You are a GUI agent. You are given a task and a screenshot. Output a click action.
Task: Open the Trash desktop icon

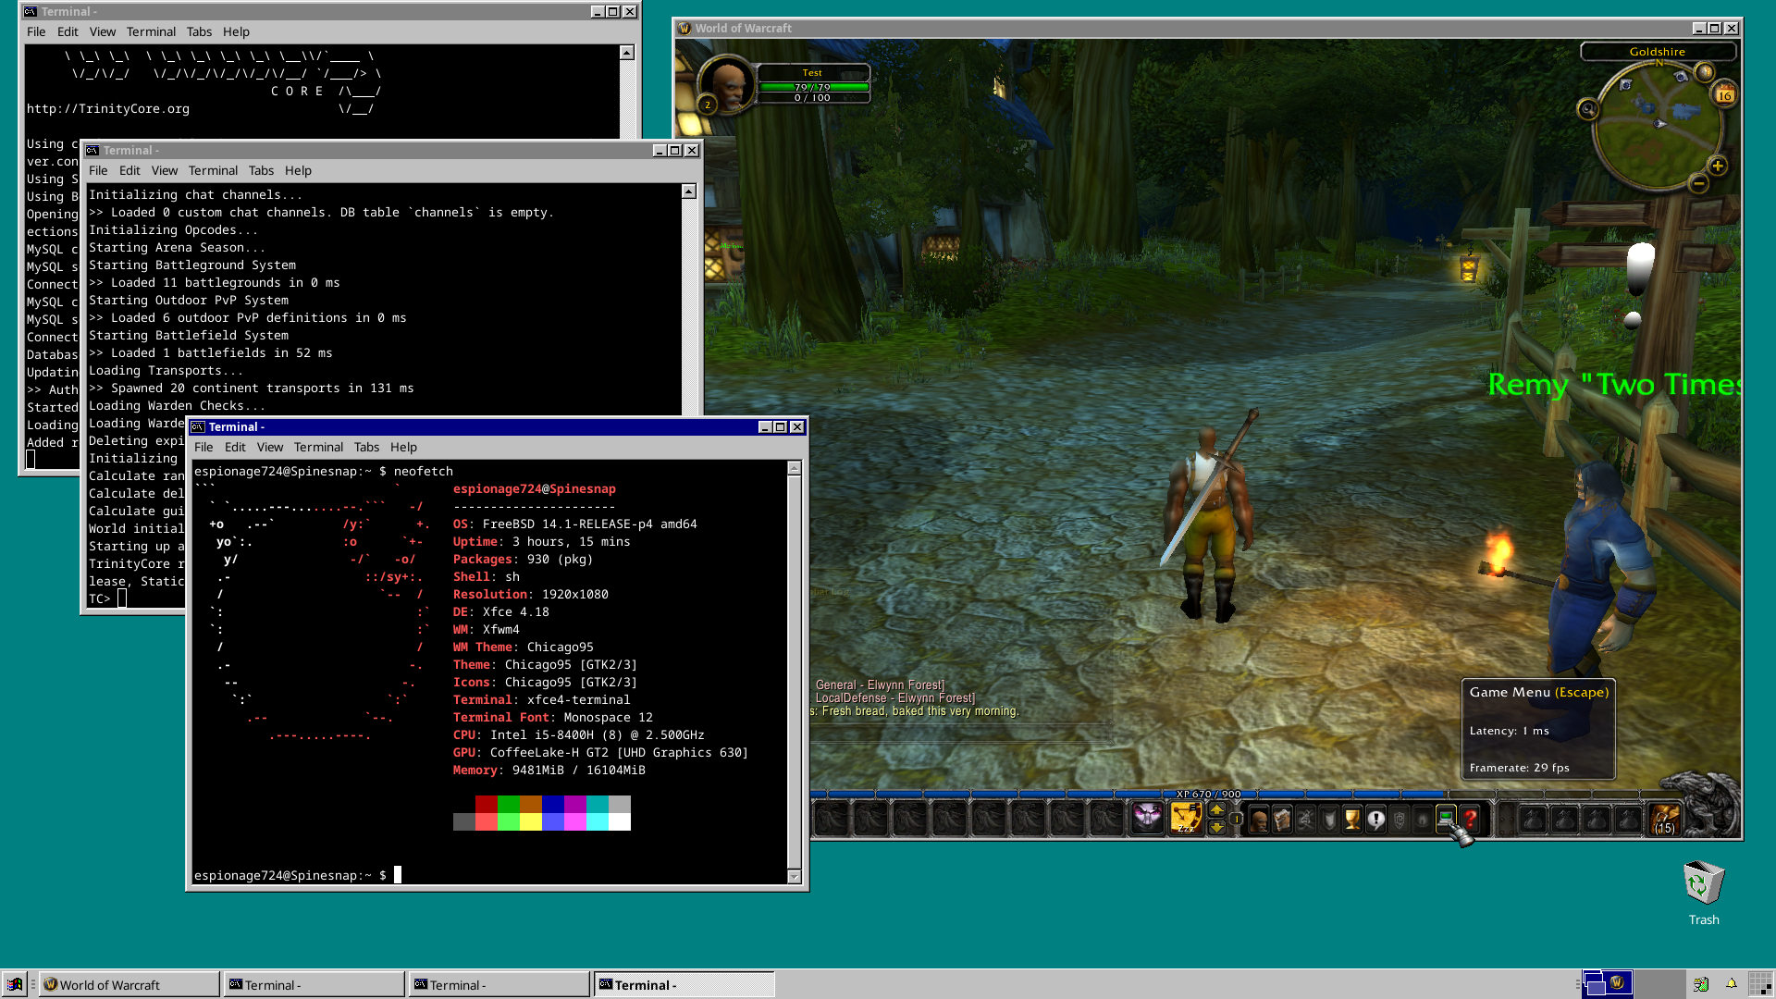(1703, 892)
